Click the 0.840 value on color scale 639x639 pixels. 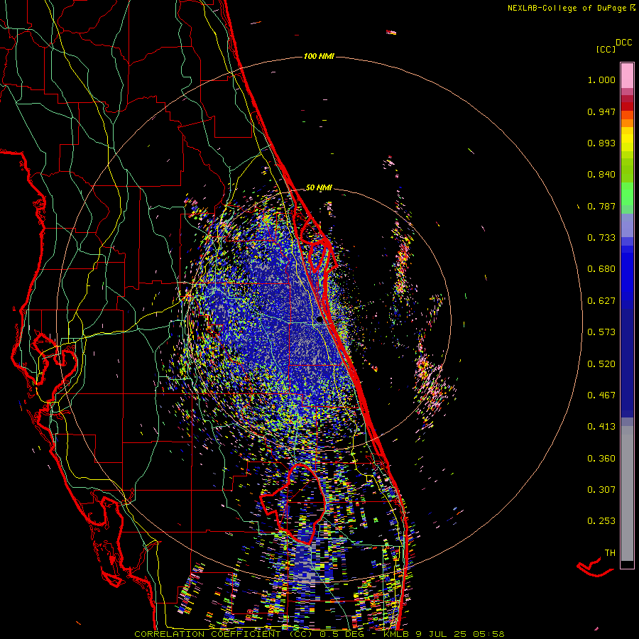pos(601,175)
